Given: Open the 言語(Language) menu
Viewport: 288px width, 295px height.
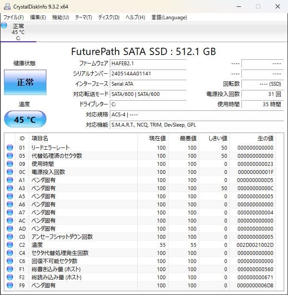Looking at the screenshot, I should (169, 17).
